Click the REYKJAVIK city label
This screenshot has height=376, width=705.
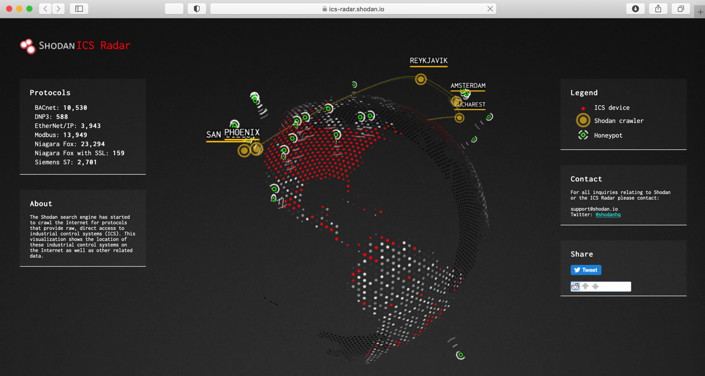pos(428,61)
